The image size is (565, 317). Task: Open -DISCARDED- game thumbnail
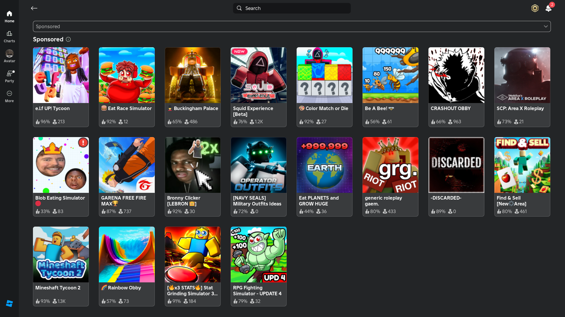456,165
